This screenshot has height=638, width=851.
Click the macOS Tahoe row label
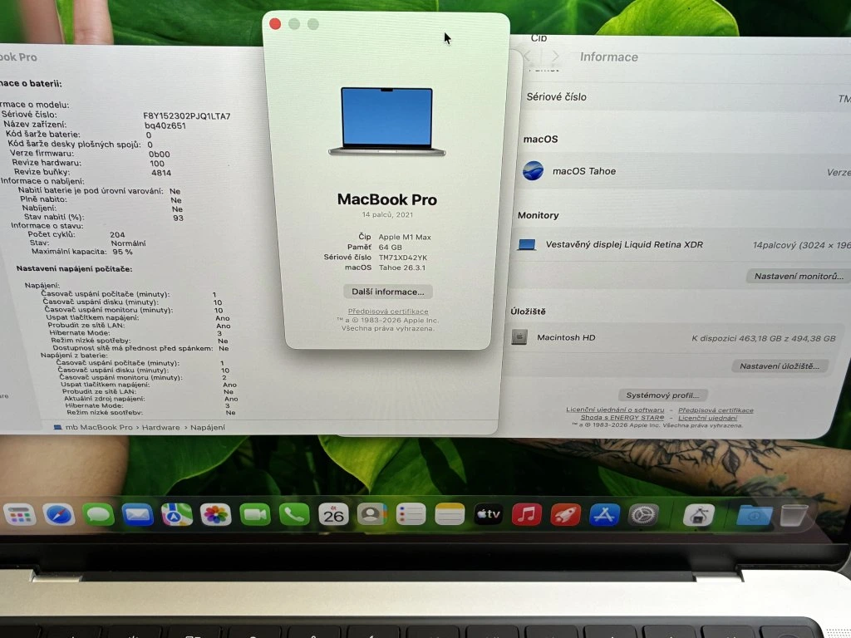[584, 171]
